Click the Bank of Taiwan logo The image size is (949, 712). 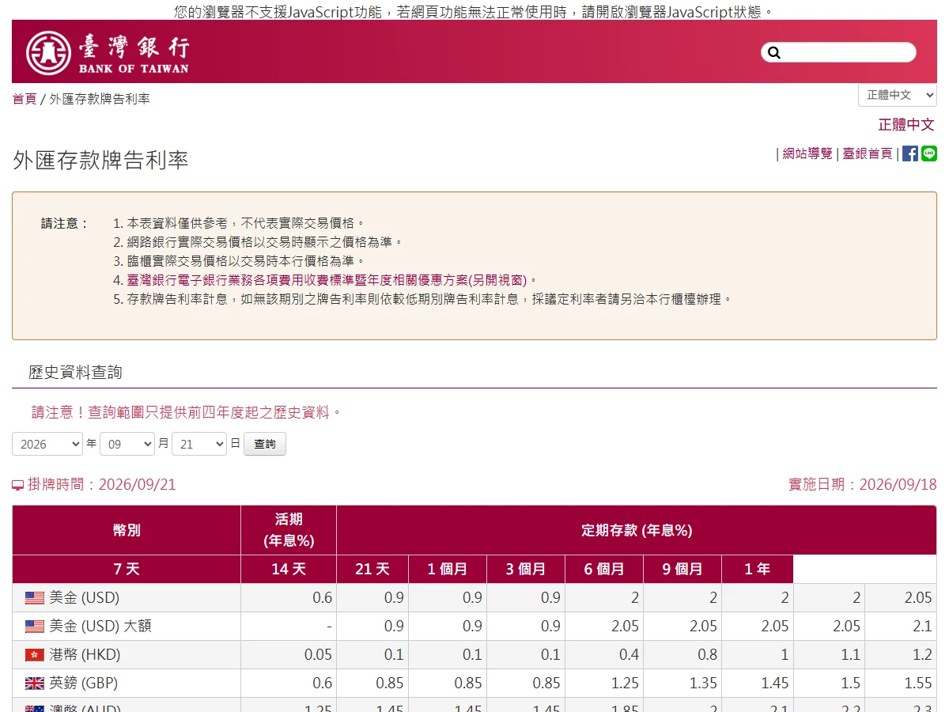tap(108, 52)
